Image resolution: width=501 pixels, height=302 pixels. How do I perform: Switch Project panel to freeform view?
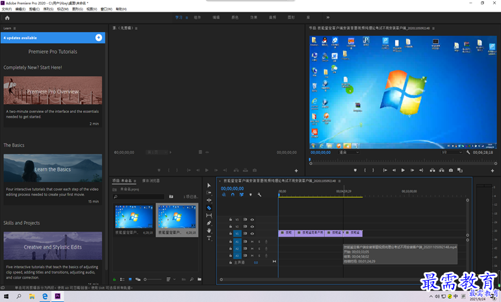(138, 279)
